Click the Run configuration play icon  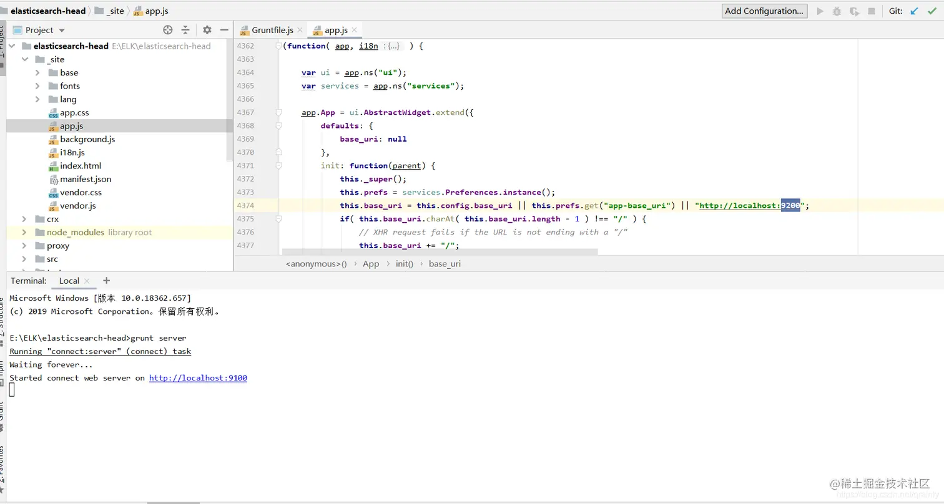click(820, 11)
